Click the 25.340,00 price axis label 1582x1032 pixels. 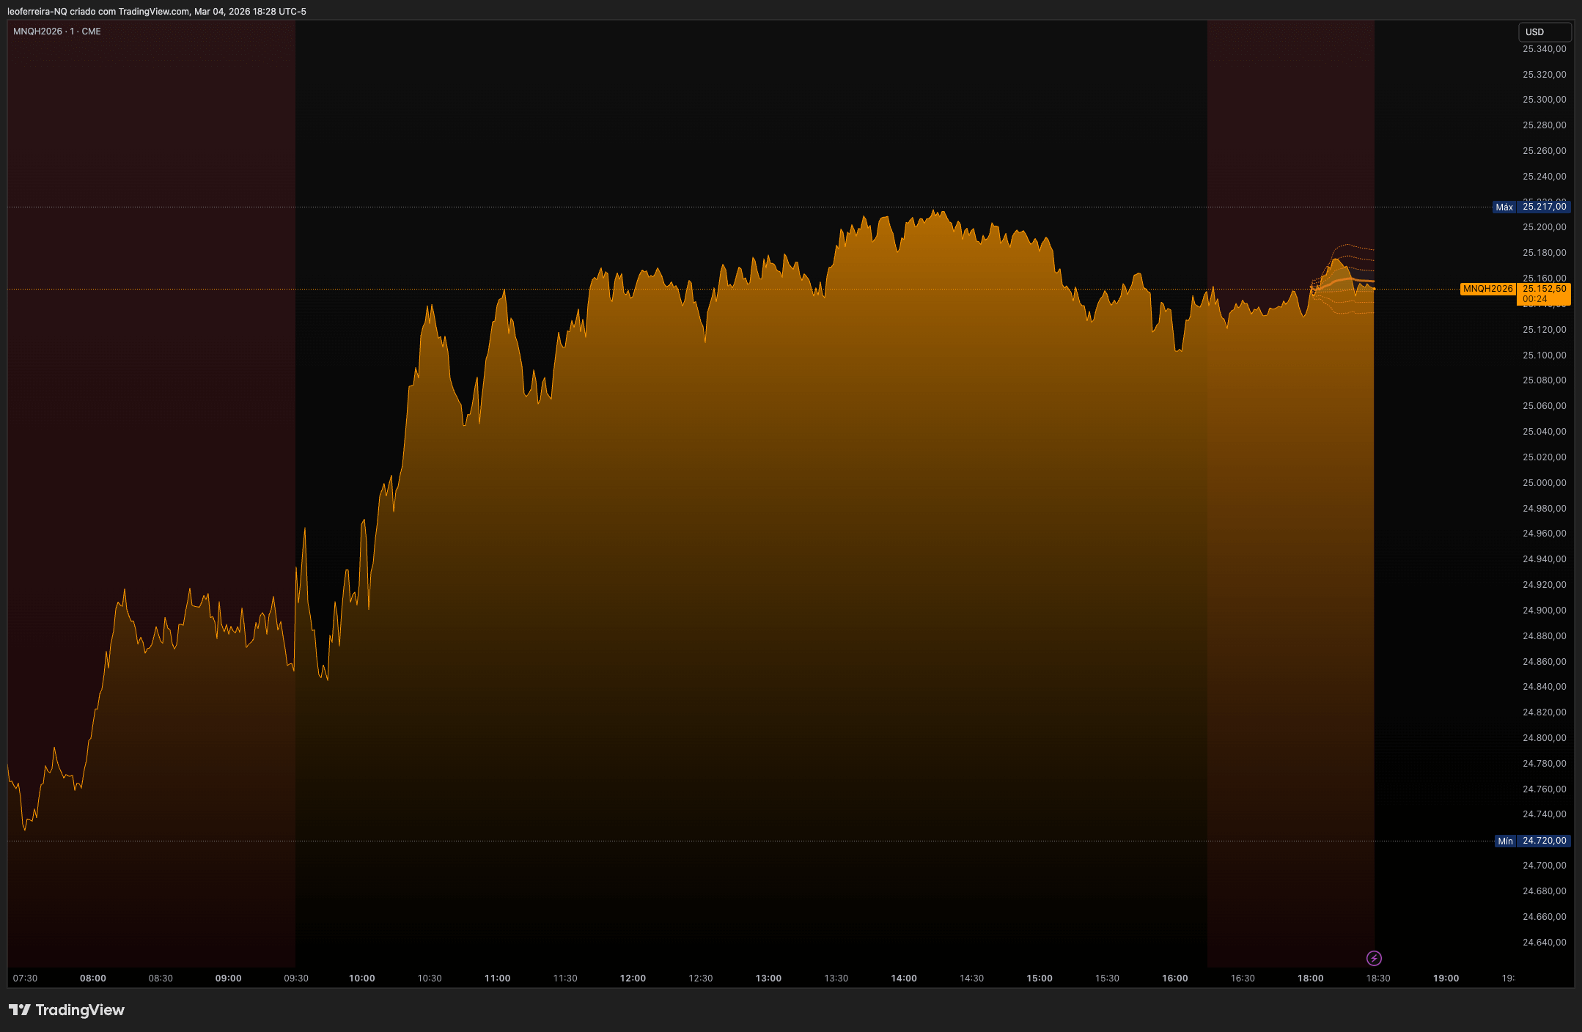tap(1545, 49)
